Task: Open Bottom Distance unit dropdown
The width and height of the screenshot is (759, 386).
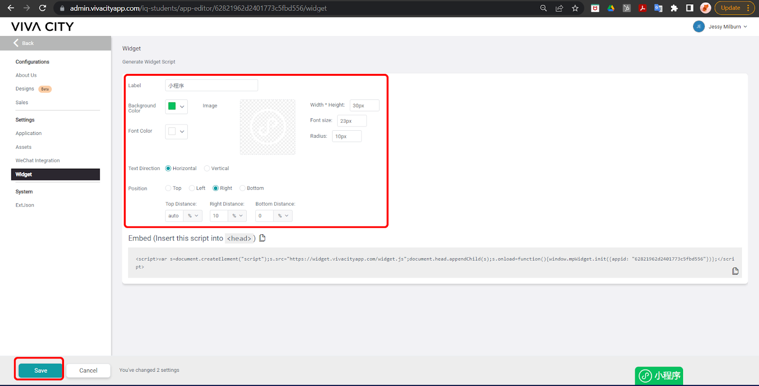Action: (x=283, y=216)
